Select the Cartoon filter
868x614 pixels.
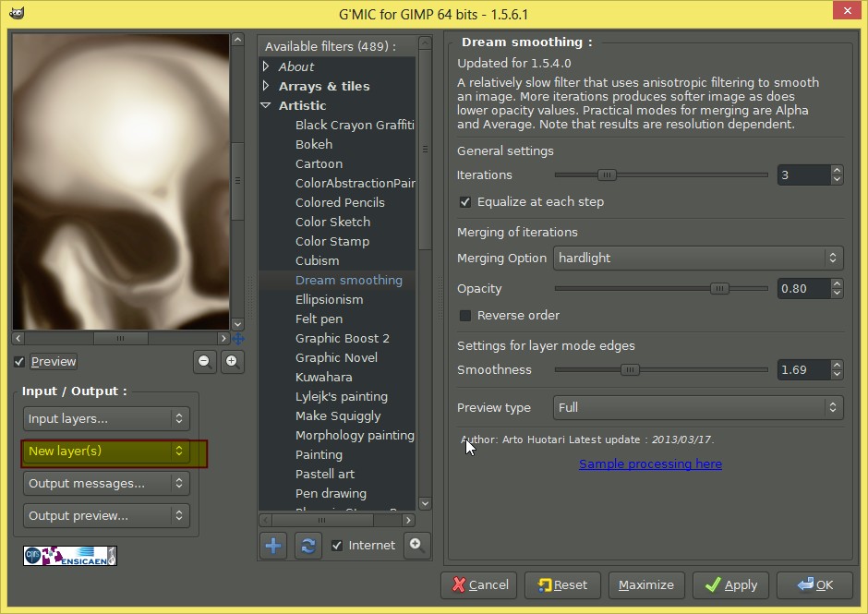[319, 163]
